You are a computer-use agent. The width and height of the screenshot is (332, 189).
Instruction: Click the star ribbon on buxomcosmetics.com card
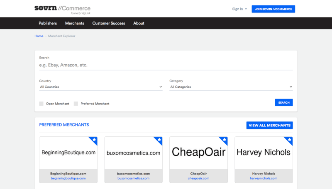pyautogui.click(x=159, y=140)
